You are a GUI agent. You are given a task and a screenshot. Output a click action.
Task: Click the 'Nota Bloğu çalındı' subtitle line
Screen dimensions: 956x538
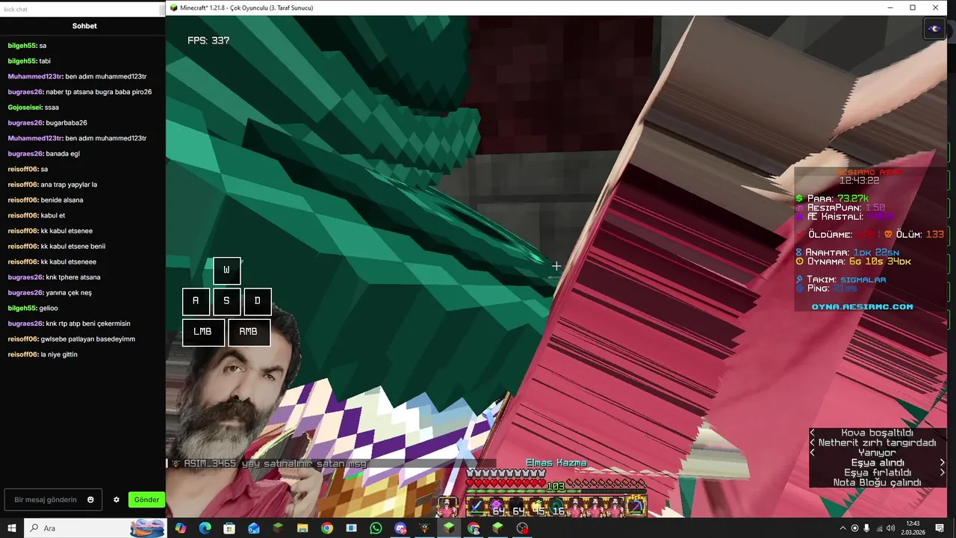pos(877,483)
